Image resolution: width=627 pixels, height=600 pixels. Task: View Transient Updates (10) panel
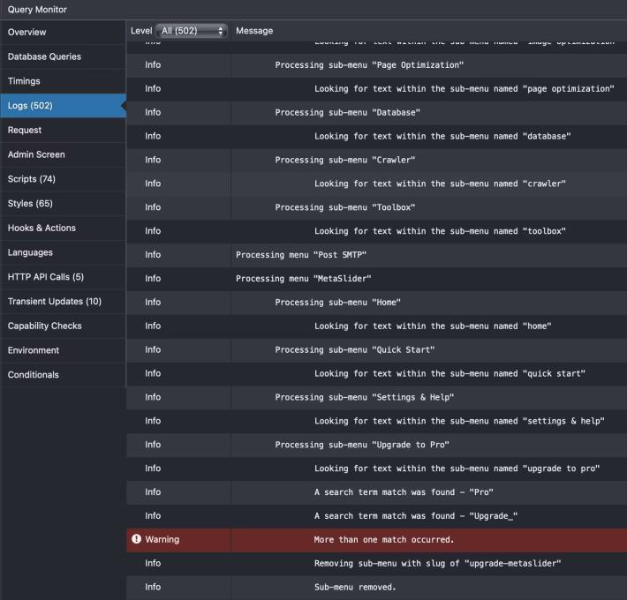tap(55, 302)
